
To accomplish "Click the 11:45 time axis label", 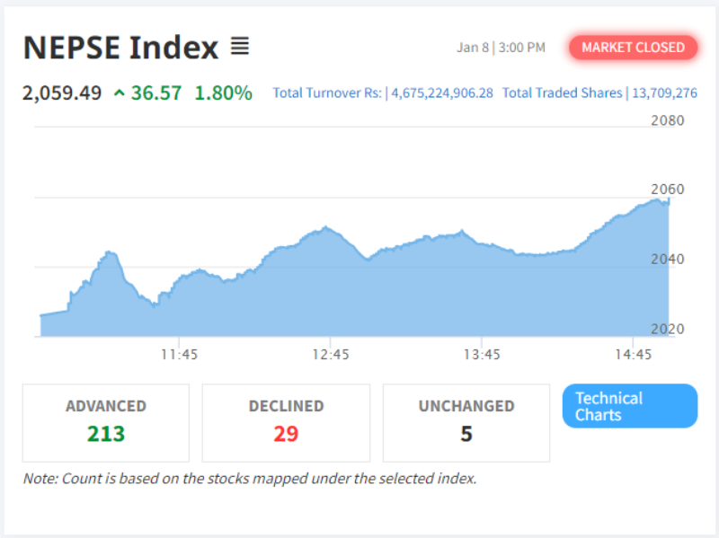I will (x=179, y=354).
